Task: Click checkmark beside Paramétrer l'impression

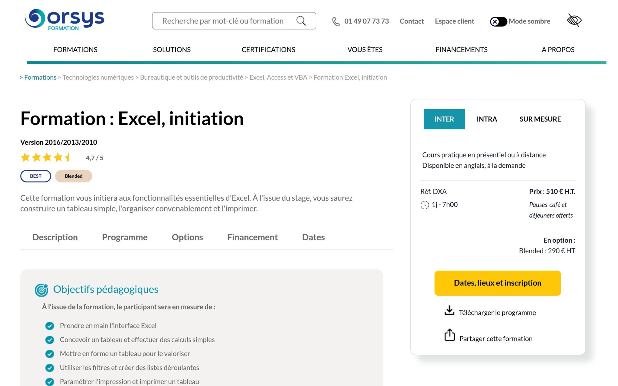Action: coord(49,382)
